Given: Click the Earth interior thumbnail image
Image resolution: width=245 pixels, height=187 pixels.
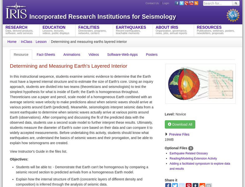Looking at the screenshot, I should pos(200,84).
